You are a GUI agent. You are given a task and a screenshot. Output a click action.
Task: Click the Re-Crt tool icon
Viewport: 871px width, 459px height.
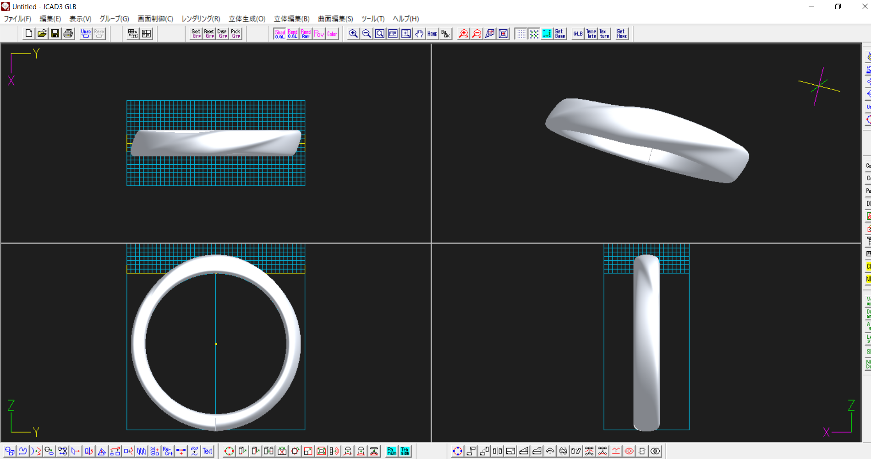[x=168, y=451]
